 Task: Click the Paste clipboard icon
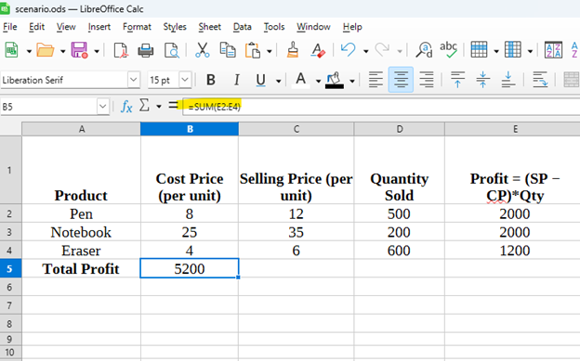[x=253, y=50]
